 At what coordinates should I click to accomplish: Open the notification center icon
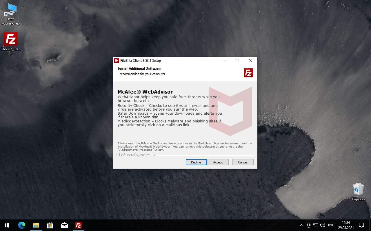click(x=361, y=225)
